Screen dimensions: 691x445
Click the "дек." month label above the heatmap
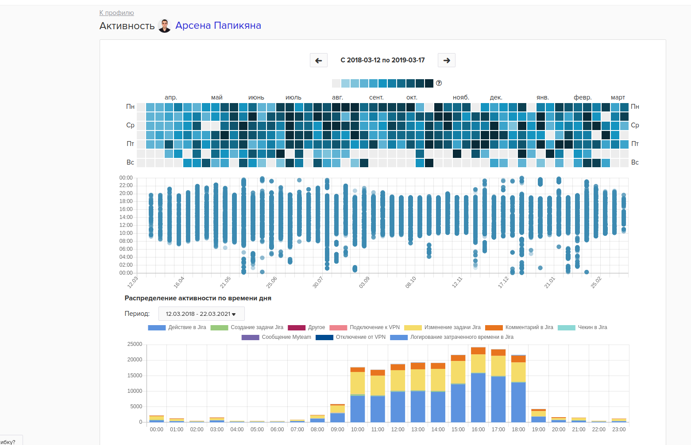coord(496,97)
